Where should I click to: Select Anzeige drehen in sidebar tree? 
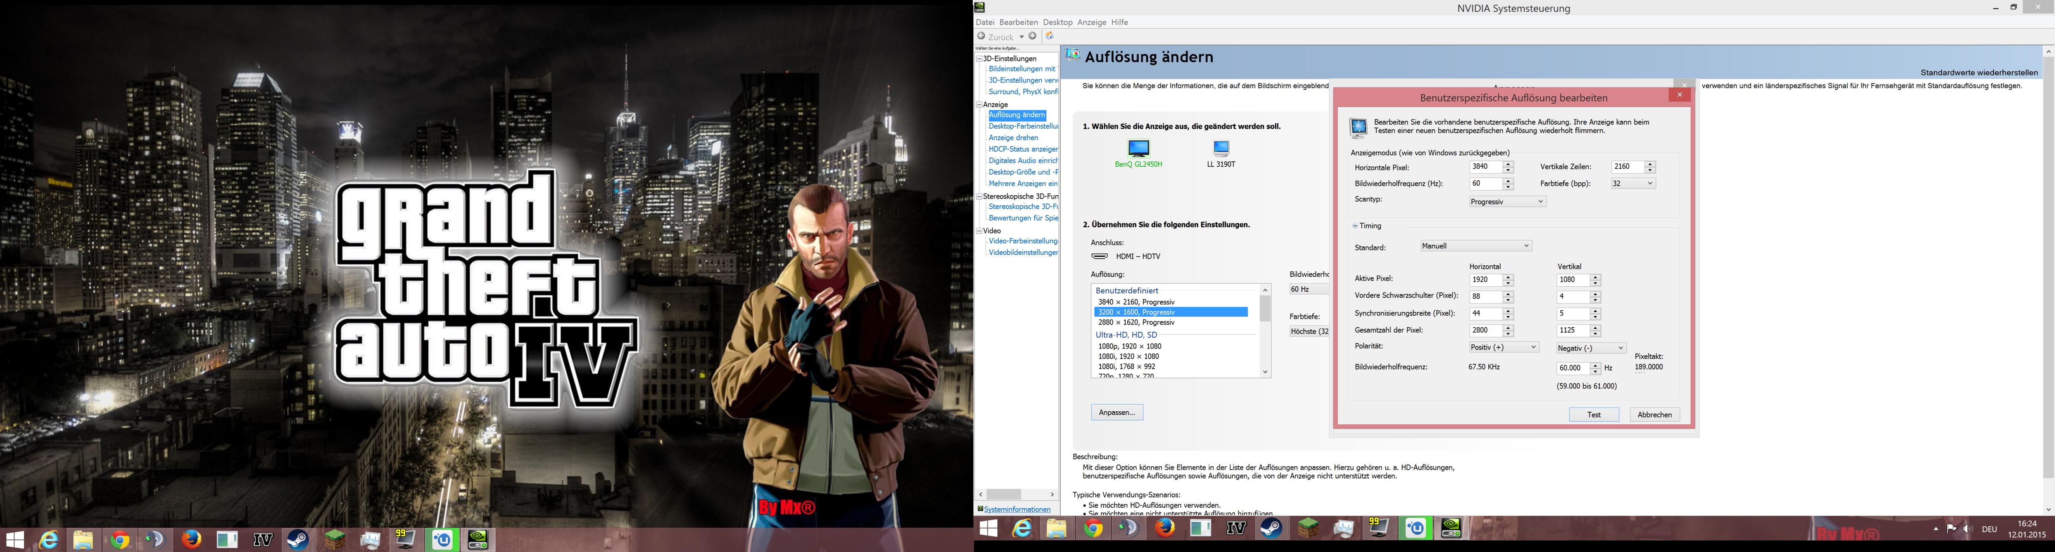(1013, 138)
